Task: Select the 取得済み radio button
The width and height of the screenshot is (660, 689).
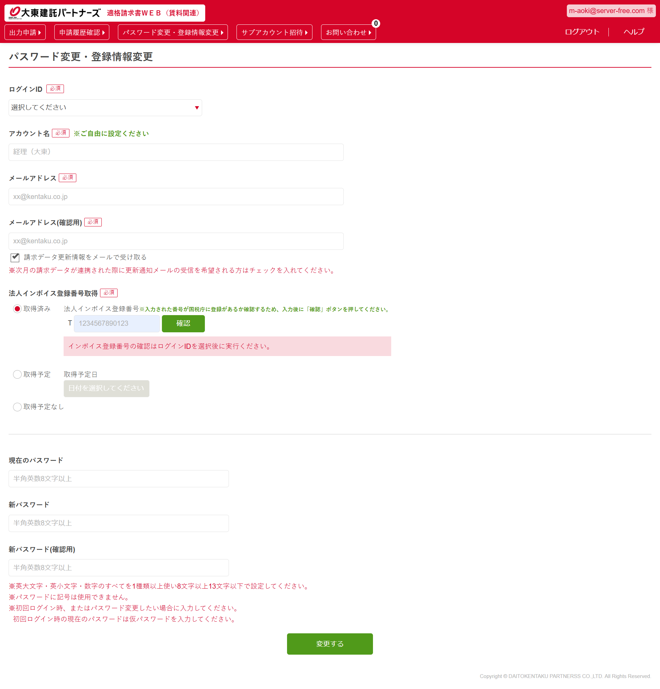Action: [x=17, y=309]
